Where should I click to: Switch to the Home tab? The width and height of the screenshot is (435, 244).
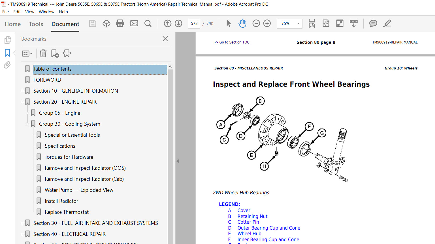pyautogui.click(x=13, y=24)
